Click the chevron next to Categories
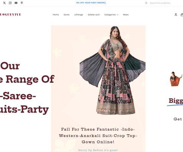Viewport: 183px width, 152px height. coord(117,15)
